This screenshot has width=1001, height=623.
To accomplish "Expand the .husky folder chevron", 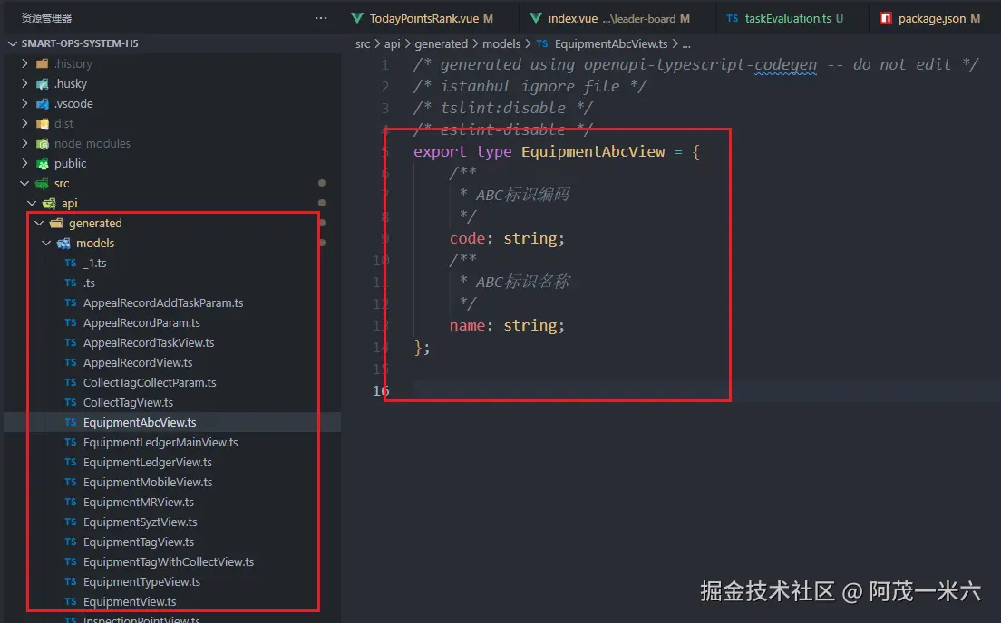I will (24, 83).
